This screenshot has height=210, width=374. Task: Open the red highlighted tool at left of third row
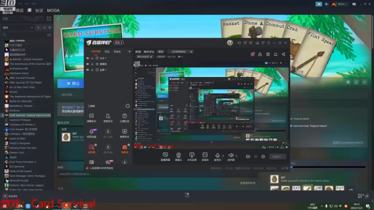click(92, 149)
